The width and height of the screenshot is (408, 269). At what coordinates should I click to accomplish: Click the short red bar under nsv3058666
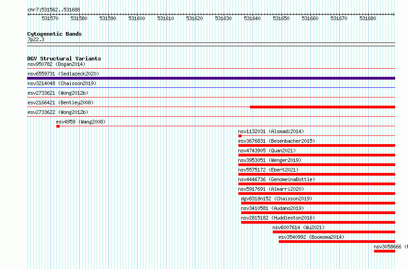tap(385, 251)
